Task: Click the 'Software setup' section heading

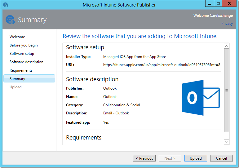Action: coord(85,47)
